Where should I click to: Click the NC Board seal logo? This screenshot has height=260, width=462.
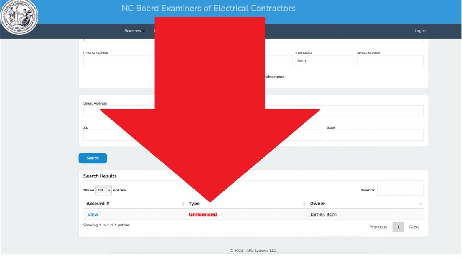tap(19, 17)
